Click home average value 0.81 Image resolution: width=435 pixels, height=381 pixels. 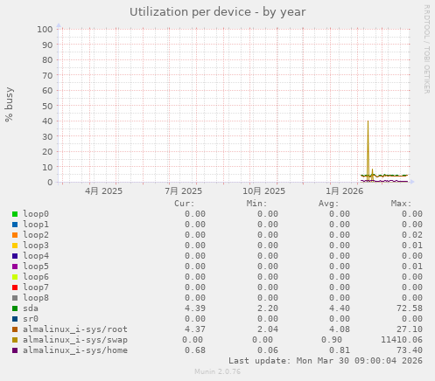(340, 350)
